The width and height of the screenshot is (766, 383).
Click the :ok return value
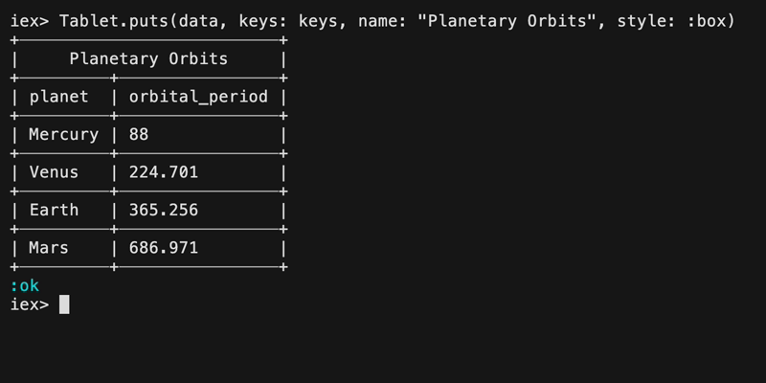25,285
